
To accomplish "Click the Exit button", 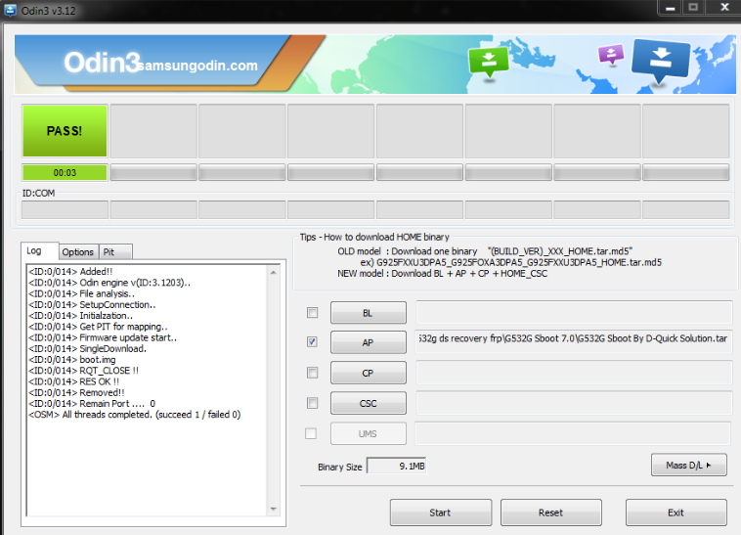I will pos(676,513).
